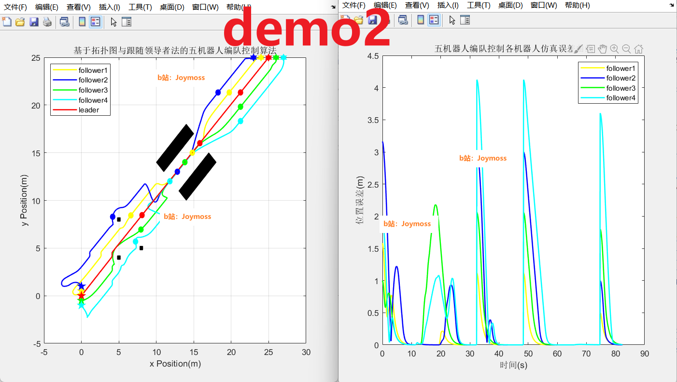Toggle the legend button in the trajectory window

96,22
